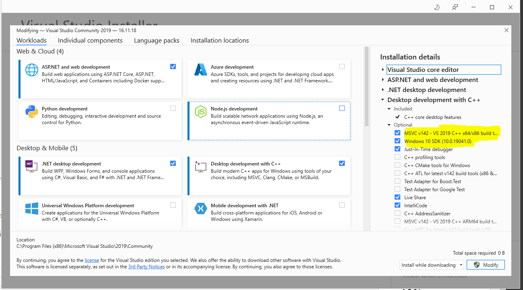The width and height of the screenshot is (523, 290).
Task: Check Universal Windows Platform development workload
Action: (173, 205)
